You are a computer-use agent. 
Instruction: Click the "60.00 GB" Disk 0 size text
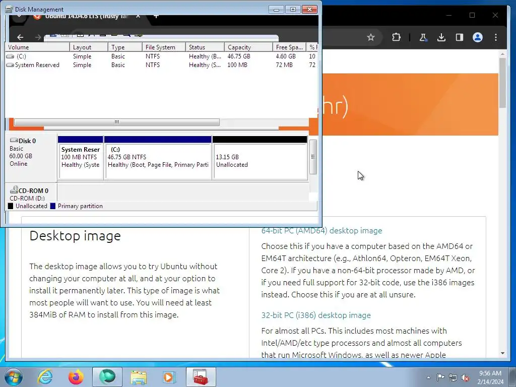click(x=21, y=156)
